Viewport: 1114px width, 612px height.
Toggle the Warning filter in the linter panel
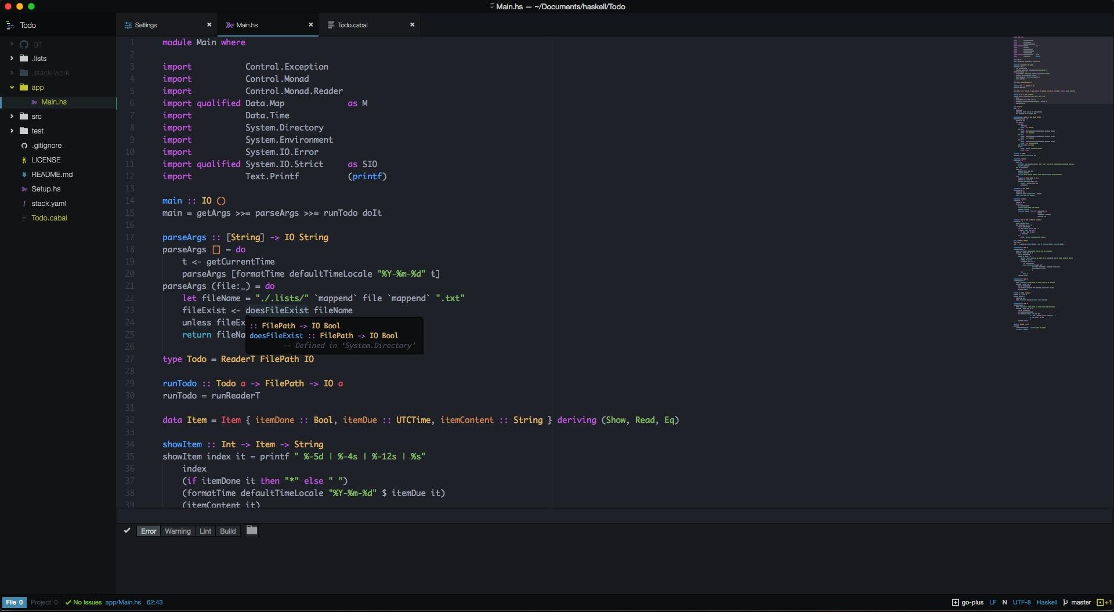coord(178,531)
